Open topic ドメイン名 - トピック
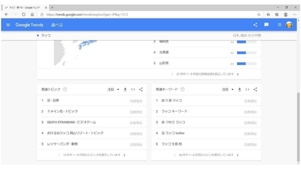Viewport: 301px width, 169px height. [x=92, y=111]
